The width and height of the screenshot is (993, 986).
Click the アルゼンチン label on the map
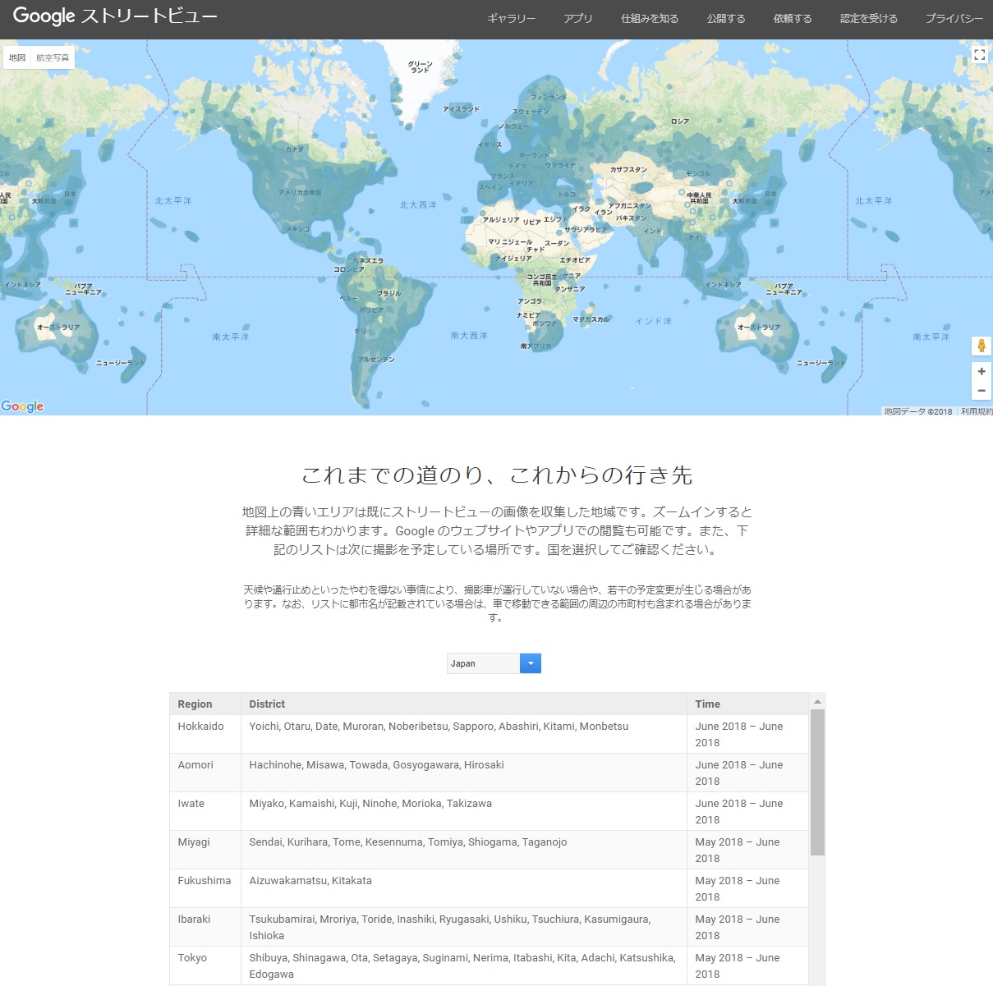376,360
